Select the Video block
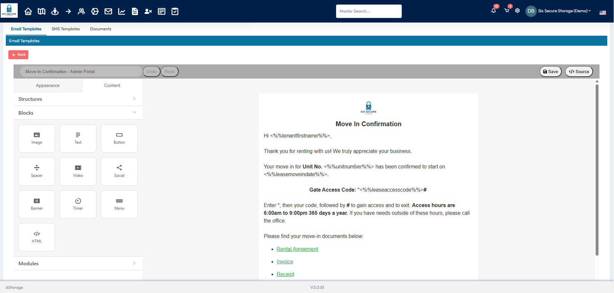Viewport: 614px width, 293px height. click(x=78, y=171)
